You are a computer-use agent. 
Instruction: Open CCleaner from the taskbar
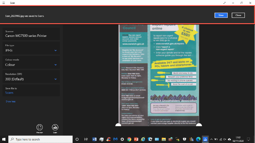[108, 139]
